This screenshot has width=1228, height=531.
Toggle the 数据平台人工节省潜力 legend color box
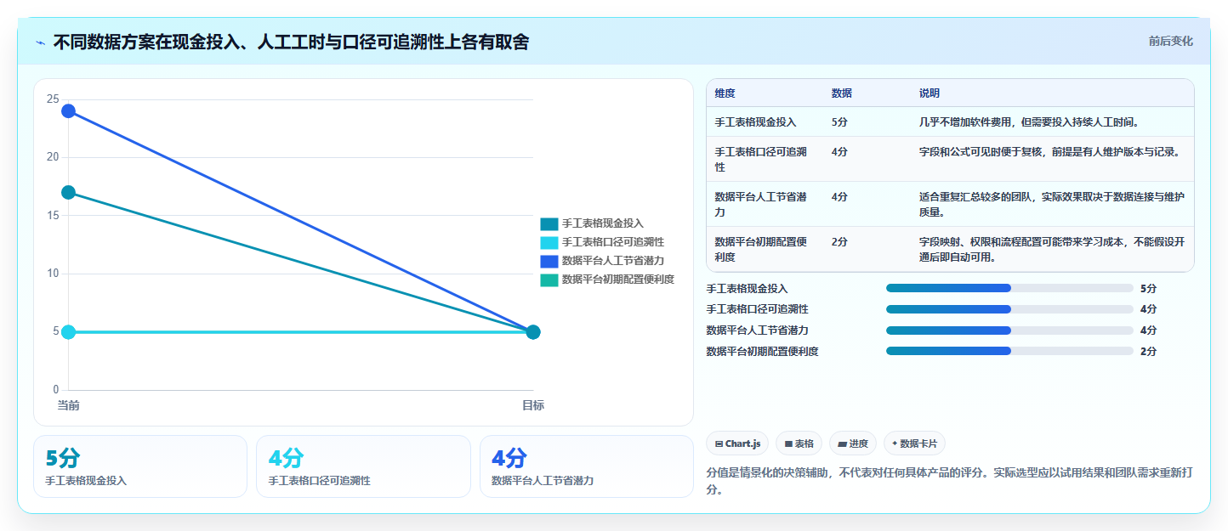tap(549, 261)
